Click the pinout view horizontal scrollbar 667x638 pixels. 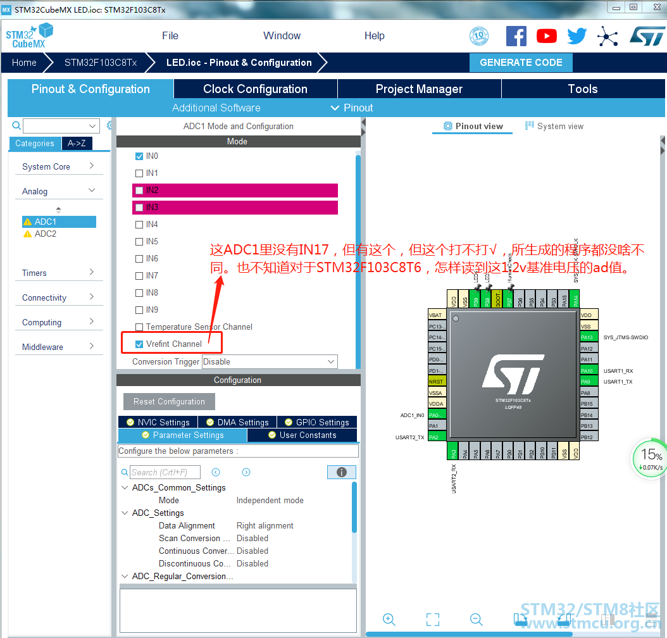pyautogui.click(x=469, y=634)
